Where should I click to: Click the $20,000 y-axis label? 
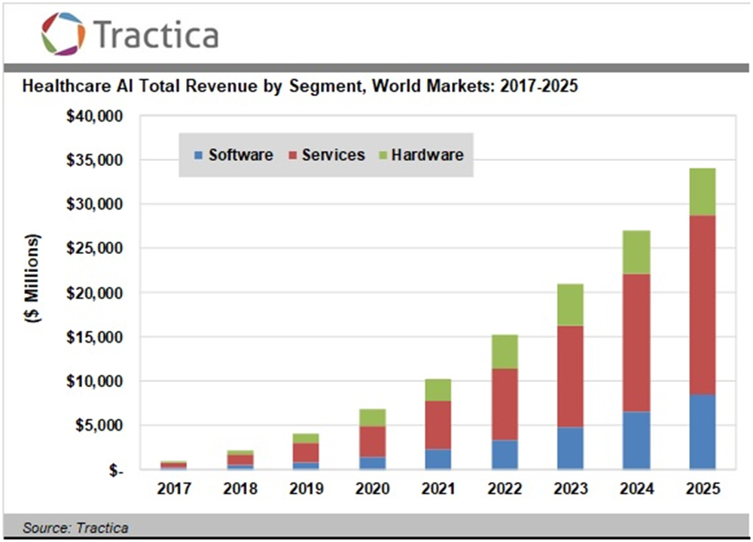pos(95,293)
